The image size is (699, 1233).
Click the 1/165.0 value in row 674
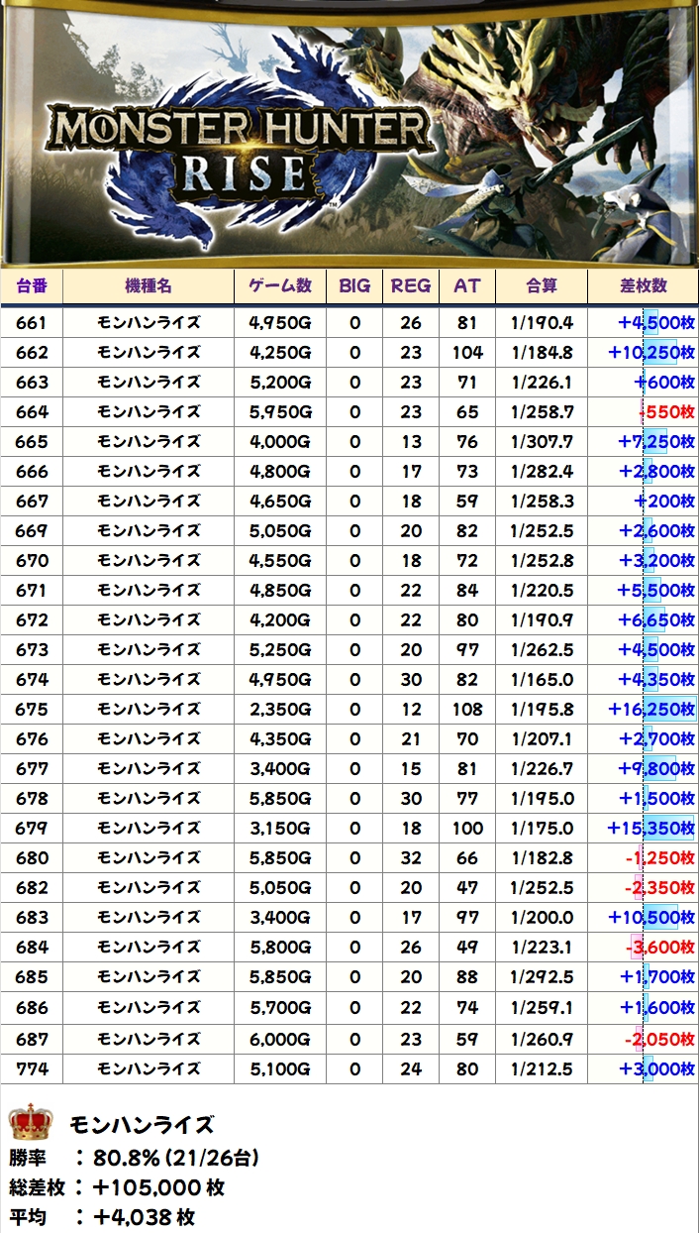click(x=542, y=679)
